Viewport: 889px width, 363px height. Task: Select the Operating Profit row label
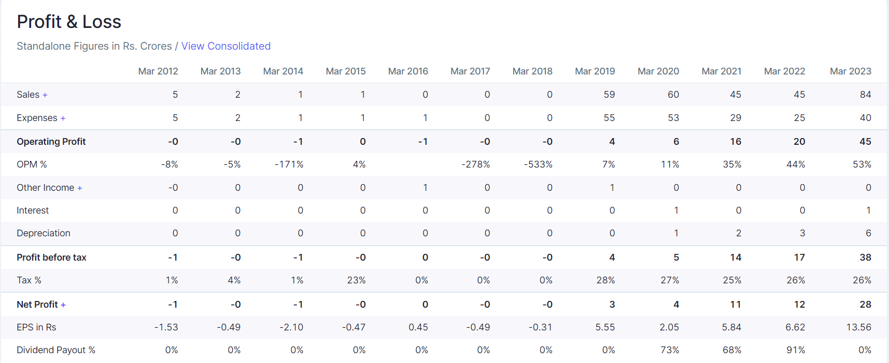click(x=51, y=142)
